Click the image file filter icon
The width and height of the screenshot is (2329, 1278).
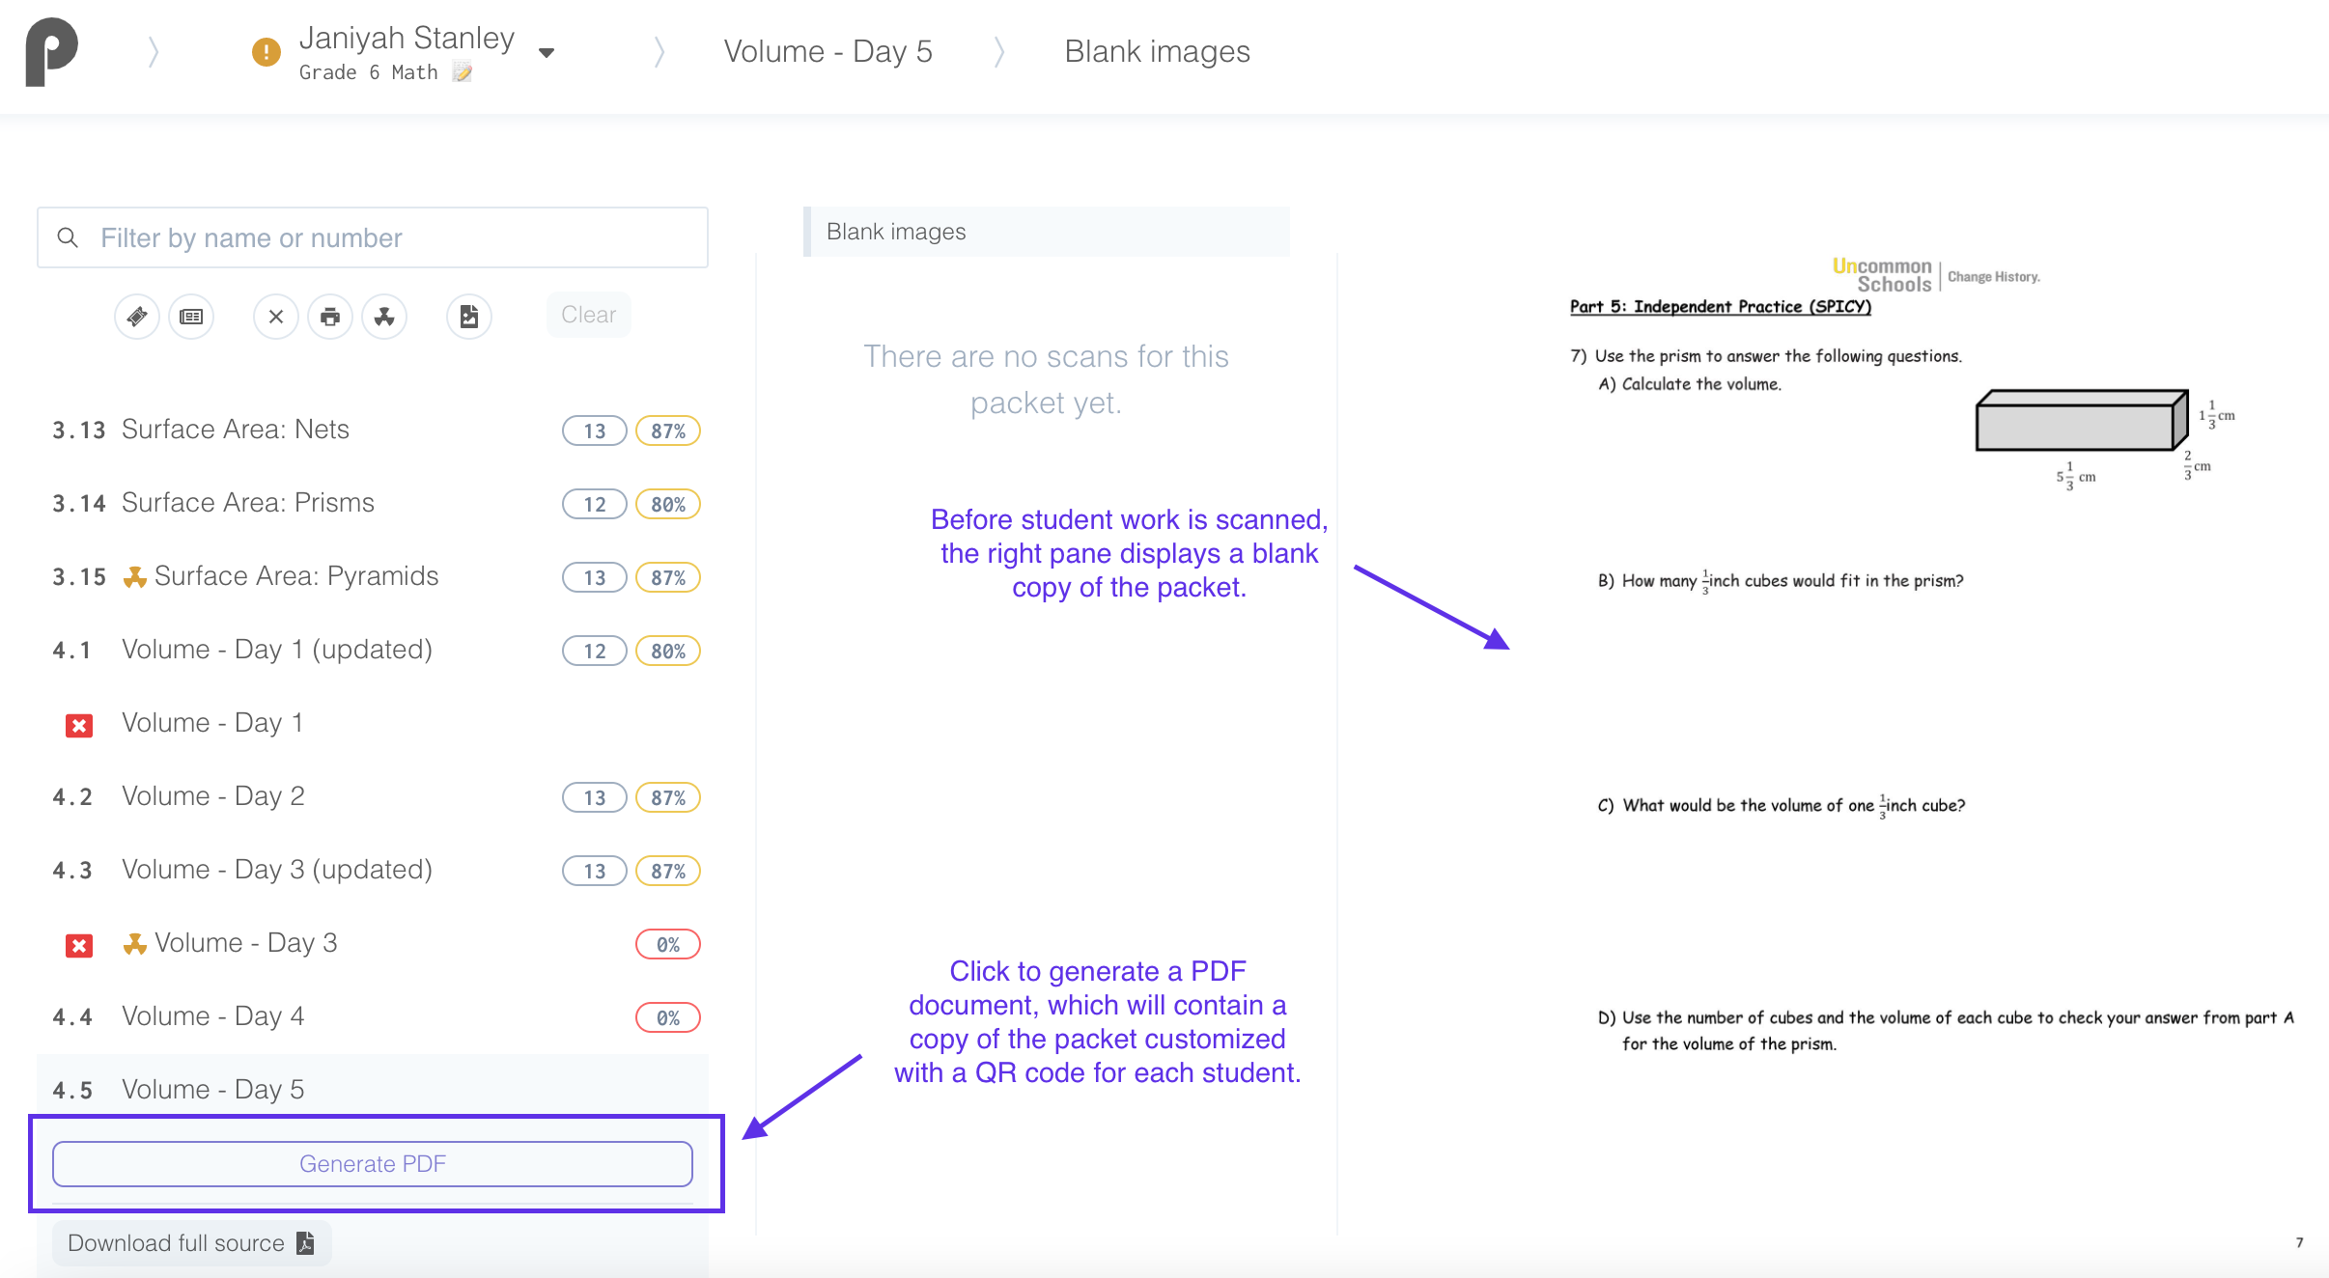point(469,316)
